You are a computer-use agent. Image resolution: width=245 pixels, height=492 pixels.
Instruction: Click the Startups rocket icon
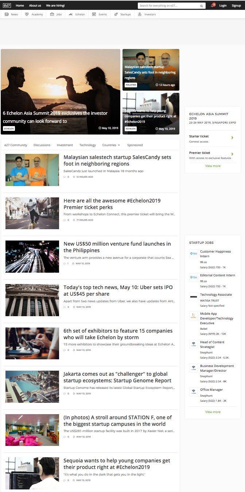point(116,14)
